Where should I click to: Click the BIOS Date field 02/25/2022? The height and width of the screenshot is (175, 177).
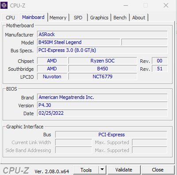tap(102, 113)
